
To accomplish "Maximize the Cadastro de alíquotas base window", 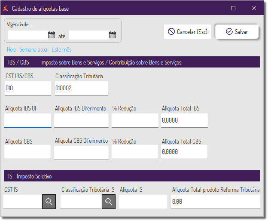I will (x=233, y=8).
